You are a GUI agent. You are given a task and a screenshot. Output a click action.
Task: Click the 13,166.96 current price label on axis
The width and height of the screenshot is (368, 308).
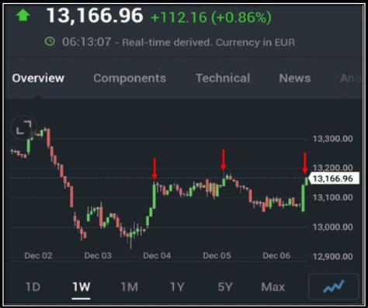click(x=333, y=178)
